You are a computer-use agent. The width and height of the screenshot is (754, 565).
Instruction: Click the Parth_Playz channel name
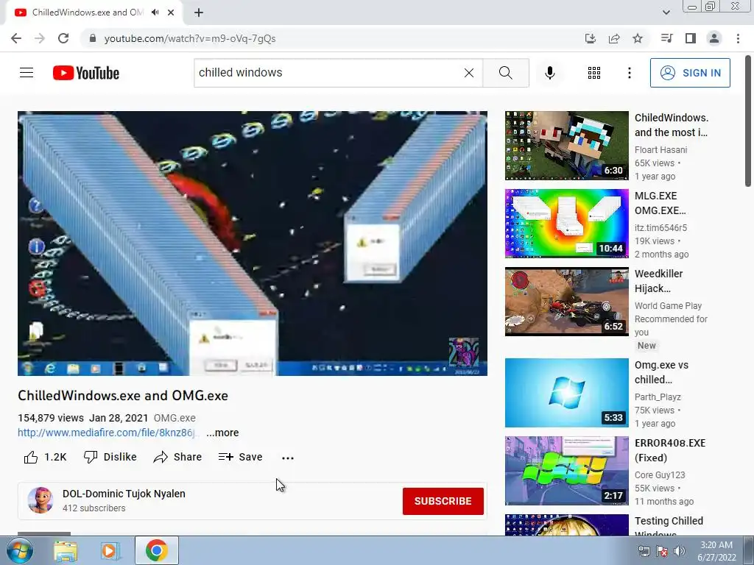coord(658,397)
